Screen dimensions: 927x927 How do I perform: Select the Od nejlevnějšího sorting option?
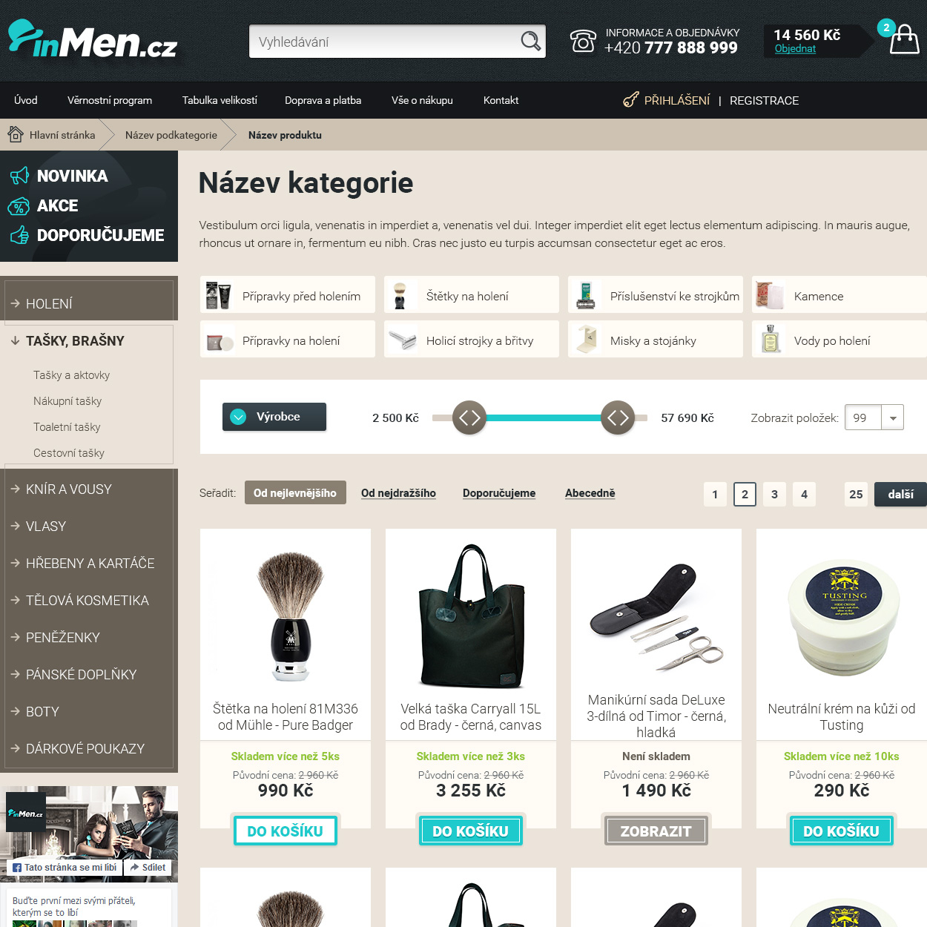[295, 493]
